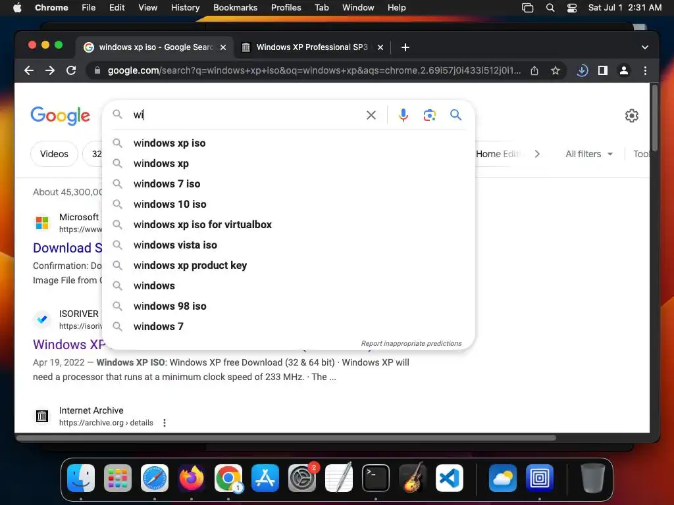Viewport: 674px width, 505px height.
Task: Select the windows xp iso Google Search tab
Action: click(155, 47)
